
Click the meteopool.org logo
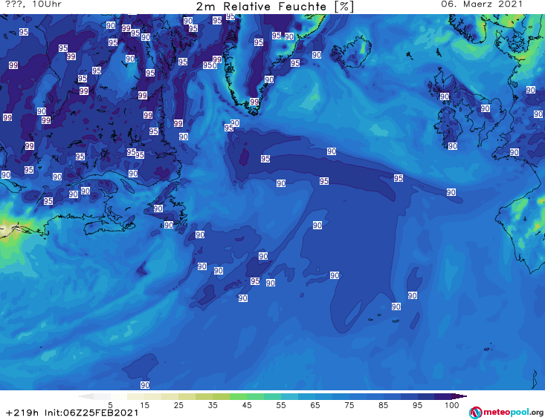point(506,413)
